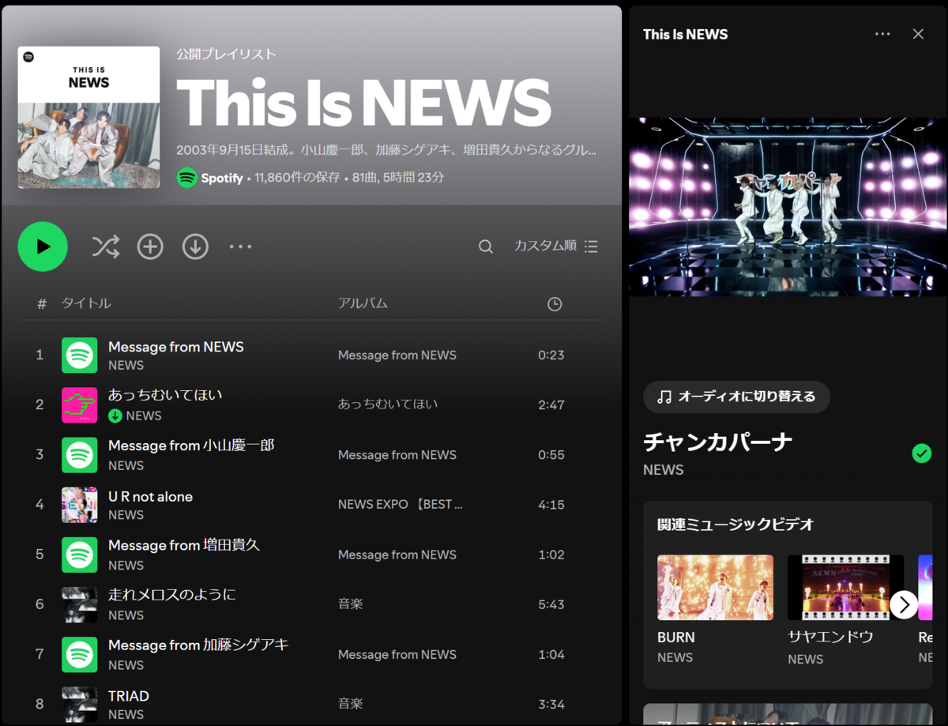Click the アルバム column header
The image size is (948, 726).
363,303
